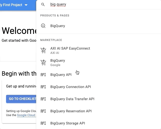
Task: Follow the Google Cloud link below the checklist button
Action: (26, 115)
